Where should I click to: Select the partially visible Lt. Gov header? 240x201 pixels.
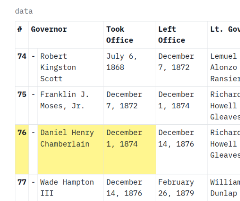click(225, 29)
